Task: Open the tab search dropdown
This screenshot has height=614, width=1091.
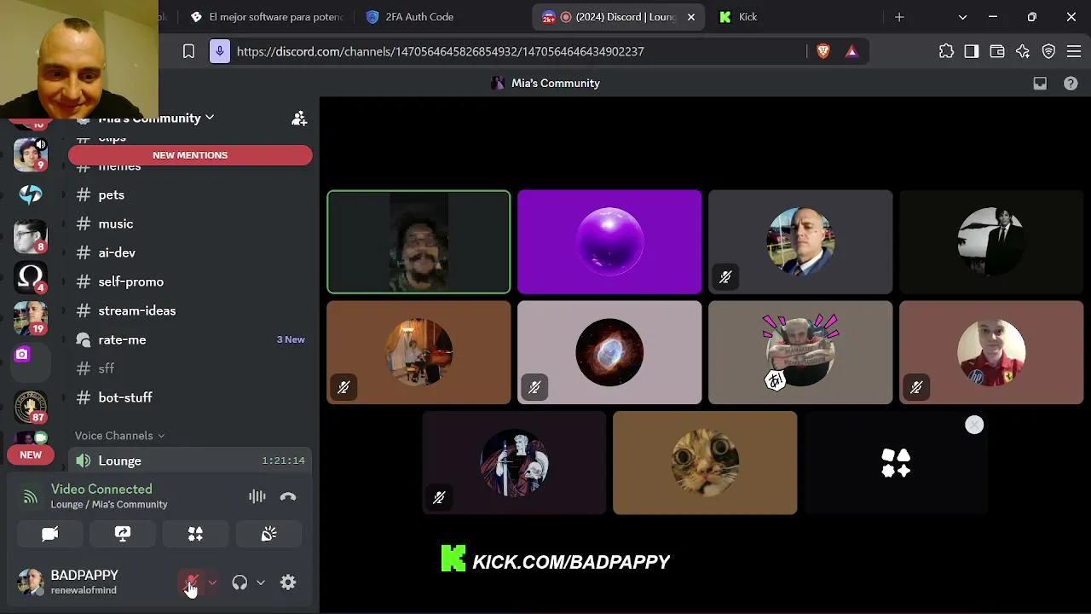Action: point(962,17)
